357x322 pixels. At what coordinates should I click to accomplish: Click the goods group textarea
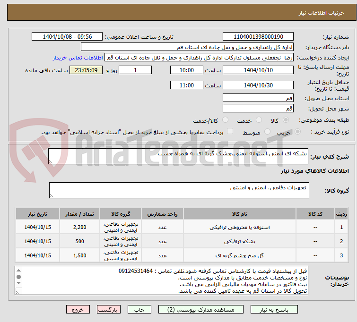pos(179,190)
